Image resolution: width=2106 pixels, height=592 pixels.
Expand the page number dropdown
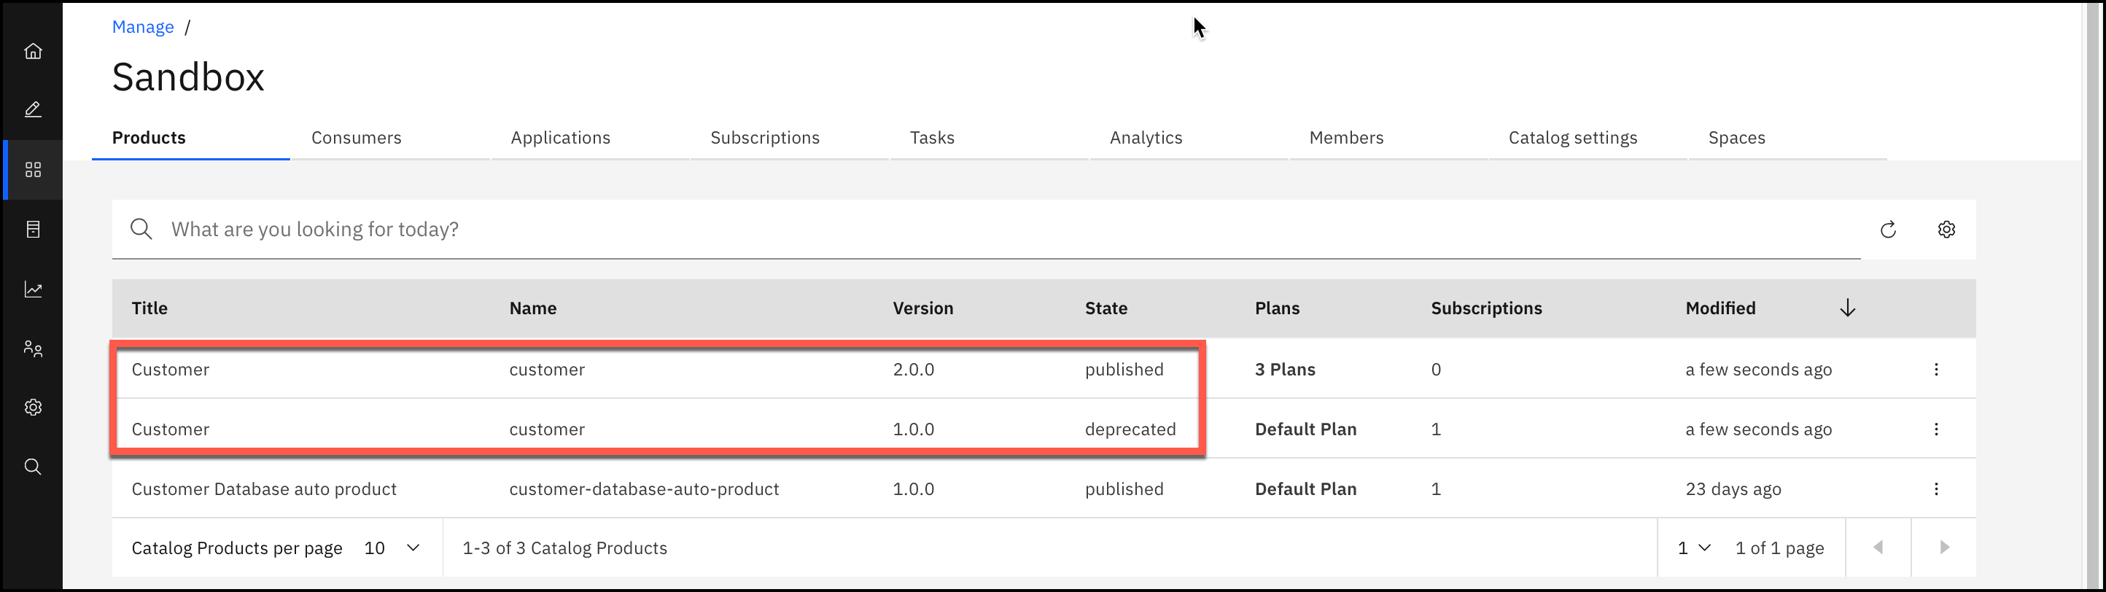(x=1694, y=548)
